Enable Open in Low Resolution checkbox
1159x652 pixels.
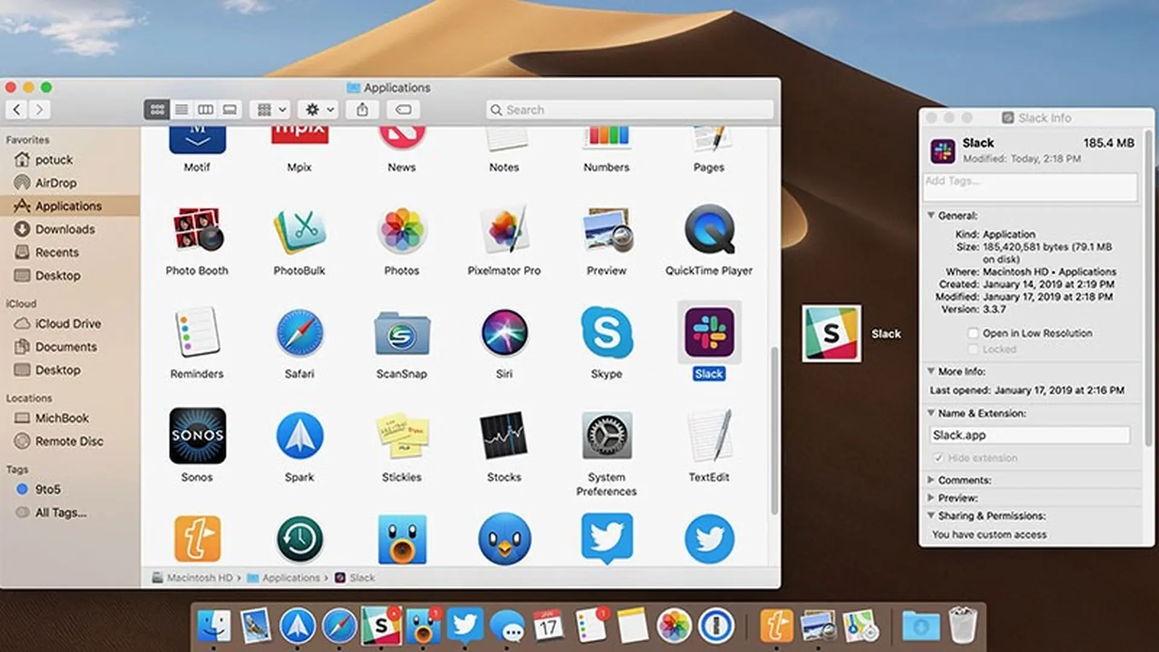click(x=973, y=333)
